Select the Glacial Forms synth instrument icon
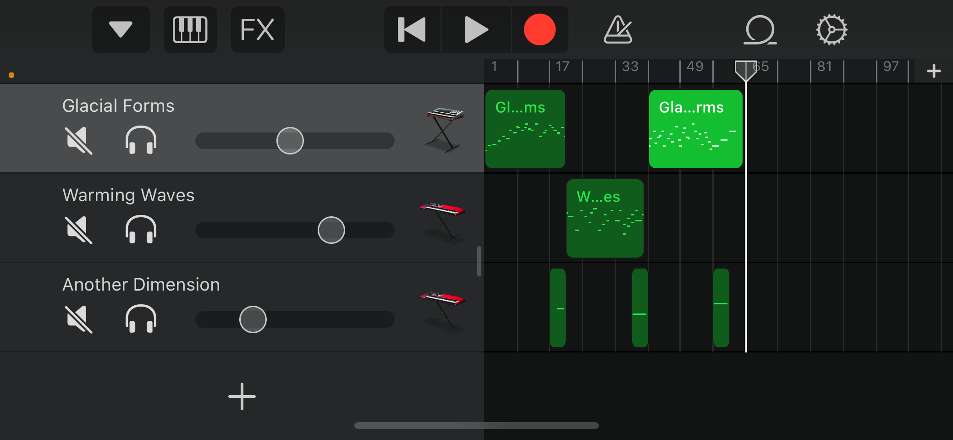The width and height of the screenshot is (953, 440). [x=444, y=129]
